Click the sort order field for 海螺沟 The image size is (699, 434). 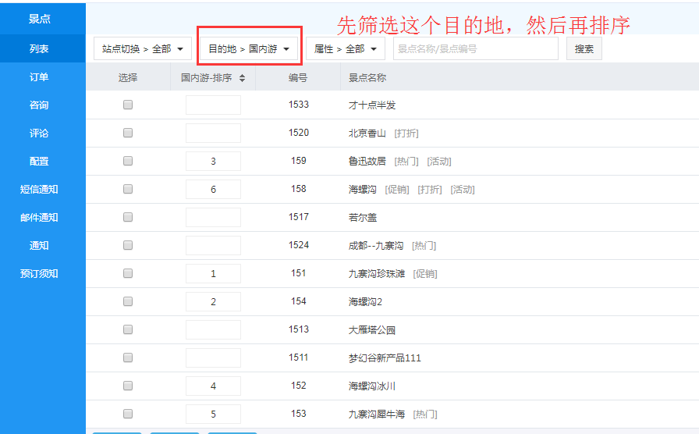213,189
